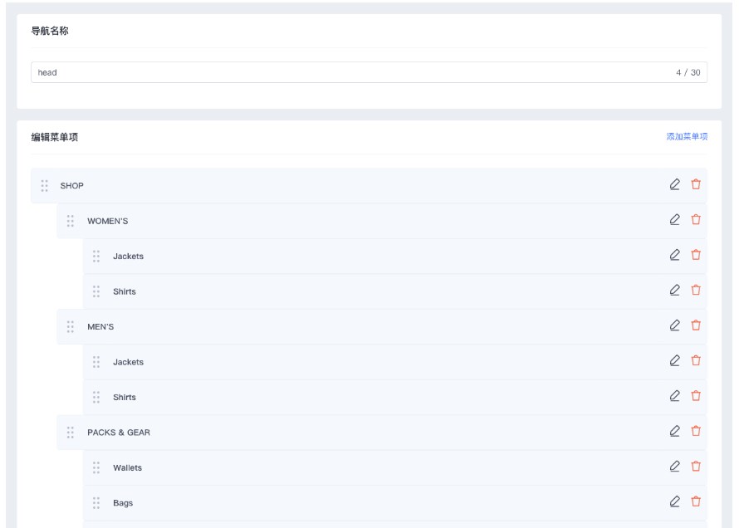The height and width of the screenshot is (528, 739).
Task: Delete the WOMEN'S menu item
Action: 696,220
